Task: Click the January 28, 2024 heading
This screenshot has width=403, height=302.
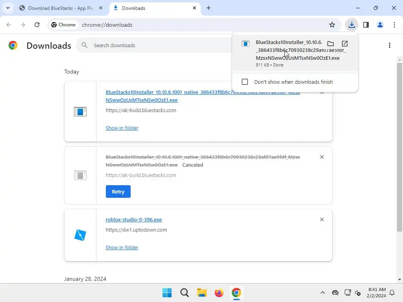Action: (85, 279)
